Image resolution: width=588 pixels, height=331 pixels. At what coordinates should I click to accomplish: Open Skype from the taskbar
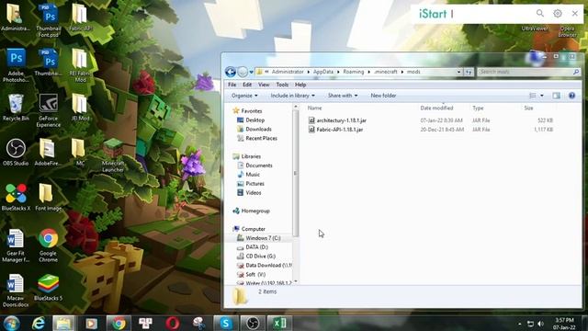(226, 323)
